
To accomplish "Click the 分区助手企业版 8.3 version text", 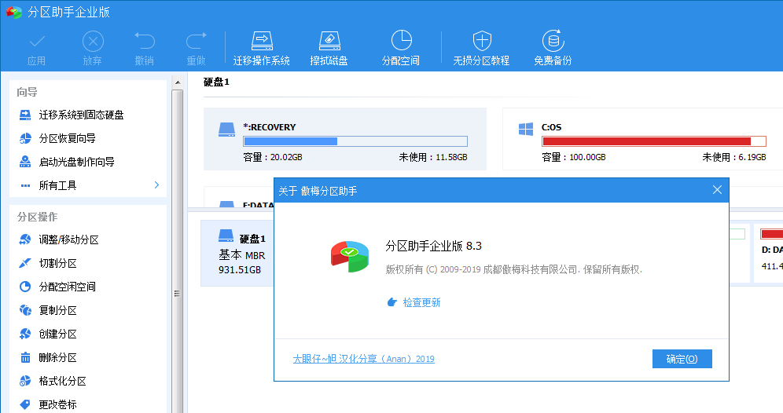I will pyautogui.click(x=433, y=246).
